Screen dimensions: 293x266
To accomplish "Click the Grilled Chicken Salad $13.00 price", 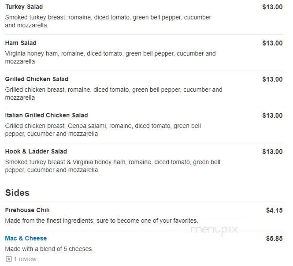I will 272,79.
